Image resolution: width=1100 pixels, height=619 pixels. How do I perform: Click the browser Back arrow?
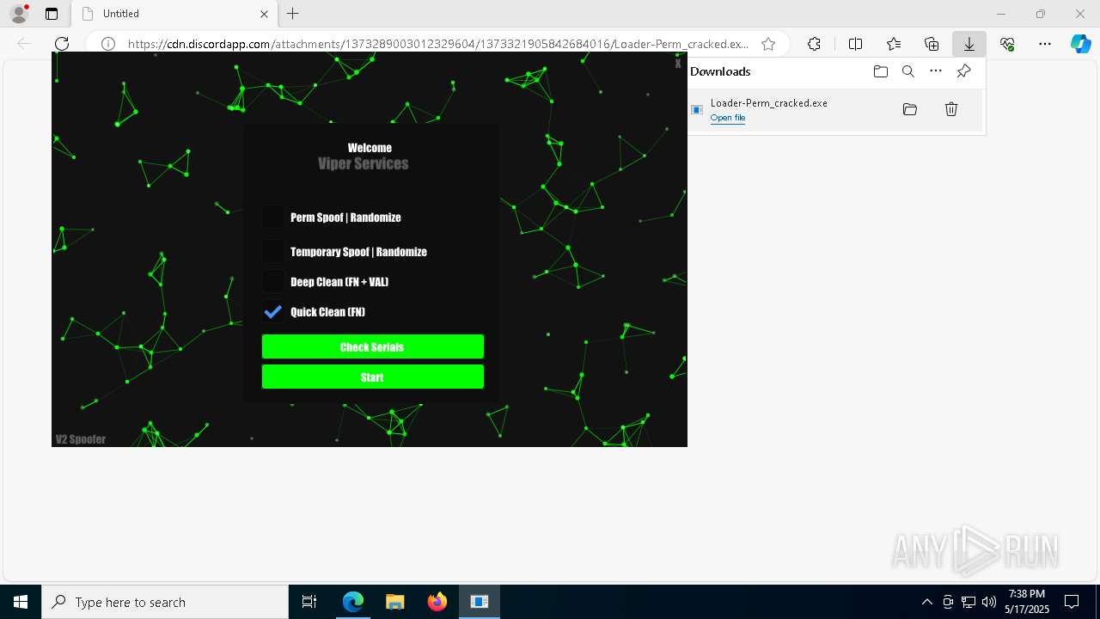(24, 44)
